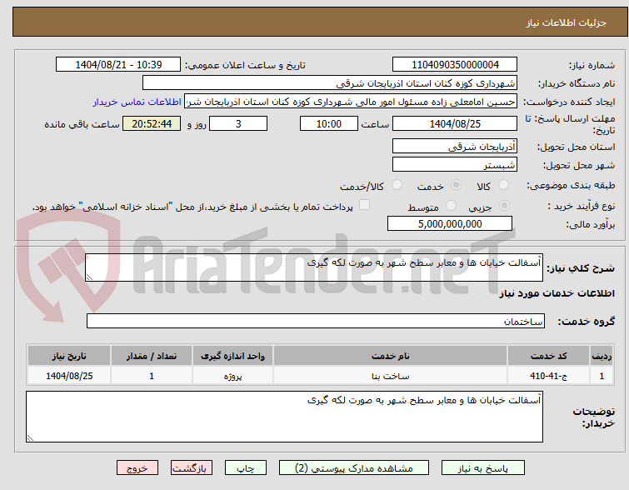Click the کد خدمت column header

pos(548,356)
